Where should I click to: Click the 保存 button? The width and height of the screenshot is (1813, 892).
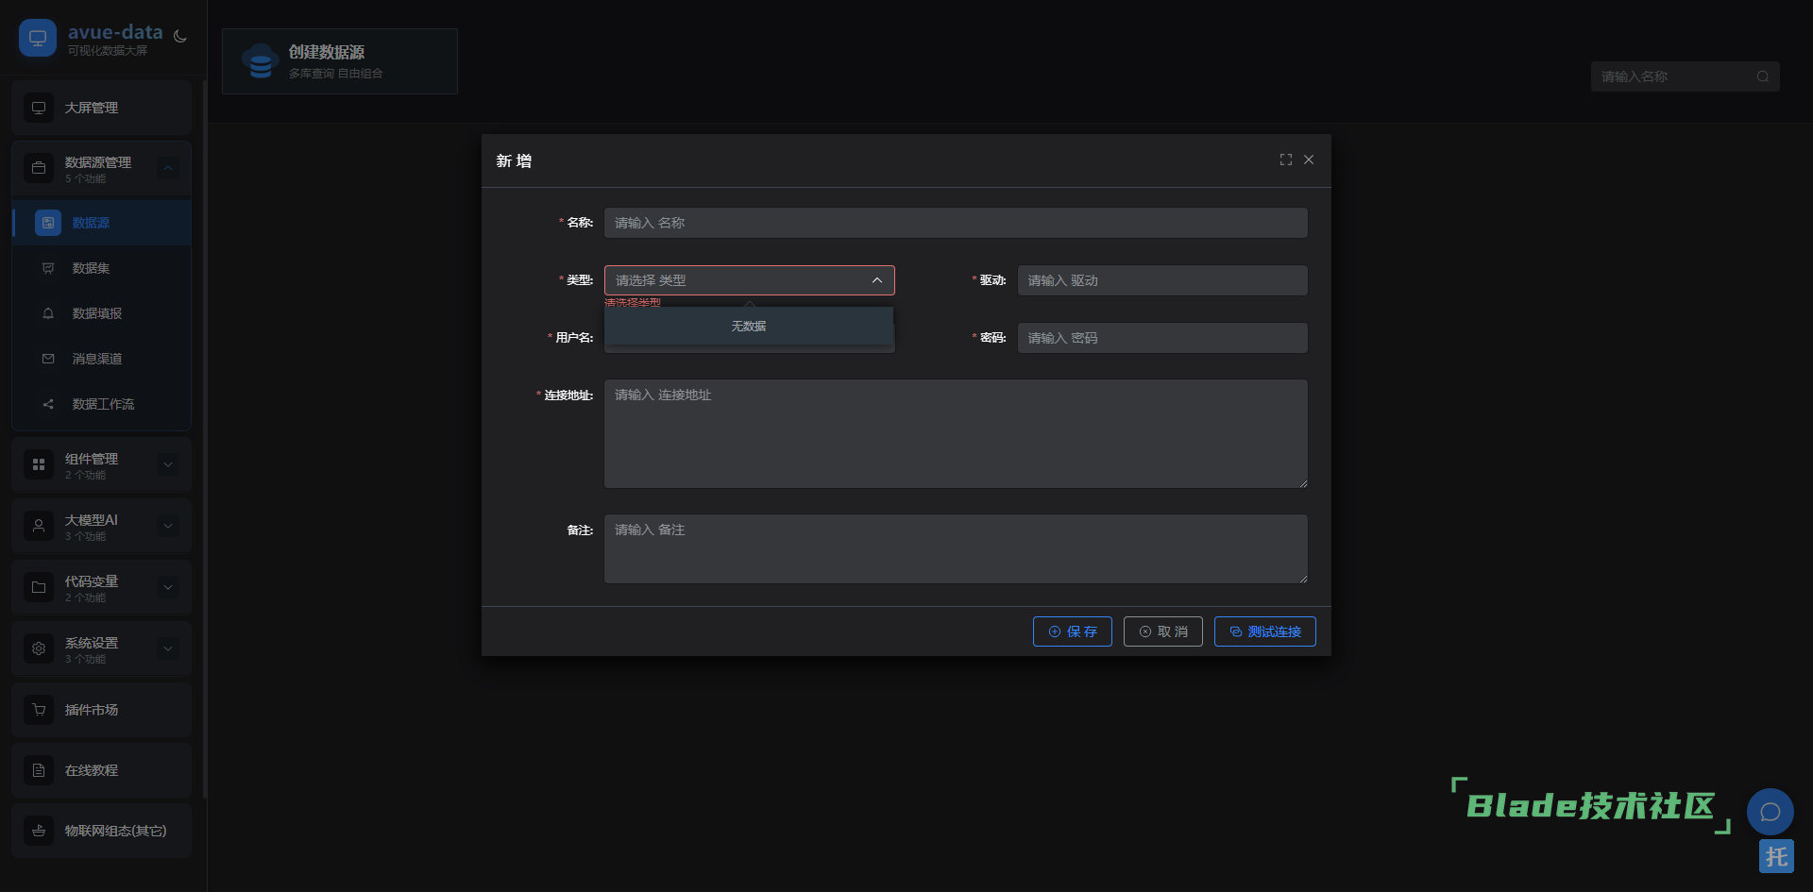1072,631
